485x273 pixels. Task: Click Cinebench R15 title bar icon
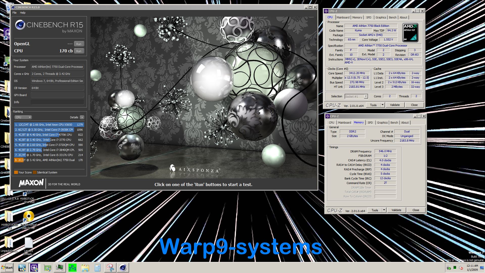13,7
